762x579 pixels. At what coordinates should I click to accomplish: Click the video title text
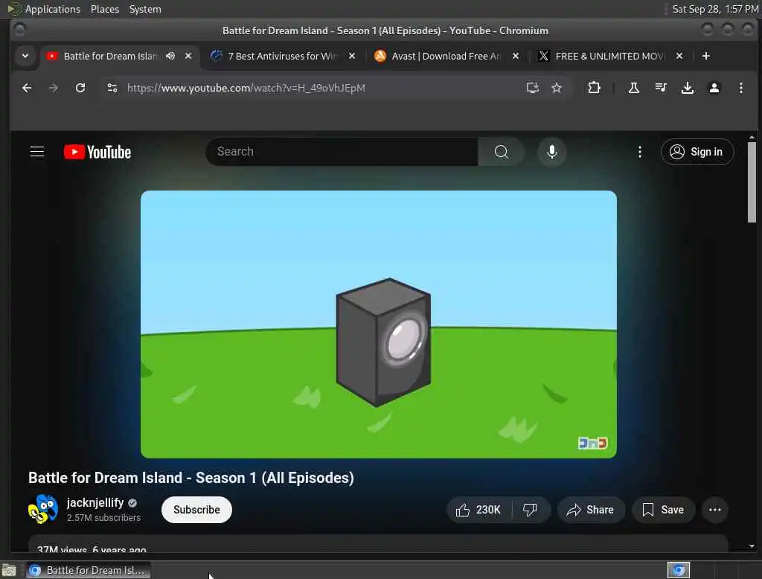(191, 478)
